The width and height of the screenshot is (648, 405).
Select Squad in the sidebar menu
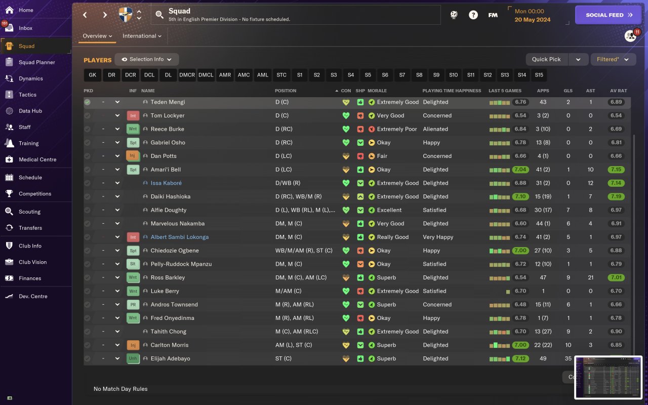35,46
